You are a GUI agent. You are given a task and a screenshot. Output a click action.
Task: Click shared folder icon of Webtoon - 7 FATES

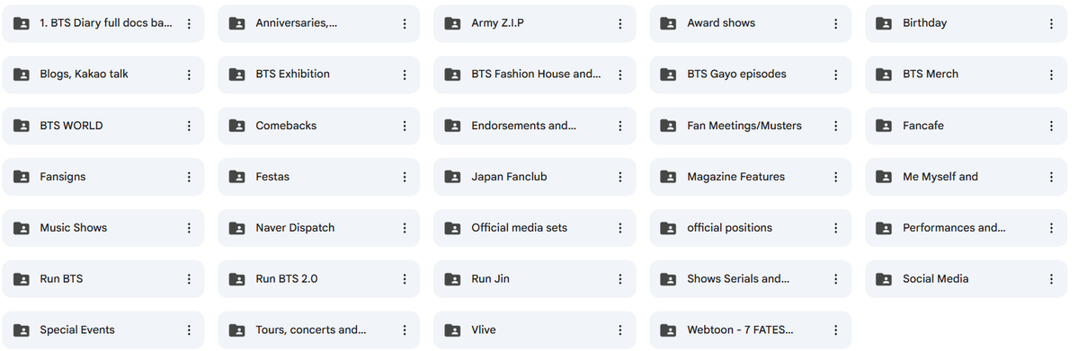coord(668,330)
